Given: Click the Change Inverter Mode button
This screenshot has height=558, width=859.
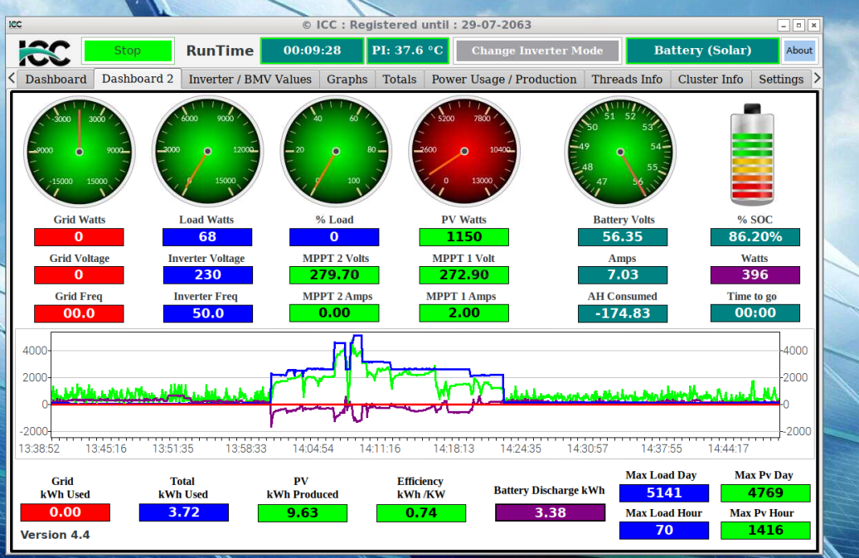Looking at the screenshot, I should (537, 51).
